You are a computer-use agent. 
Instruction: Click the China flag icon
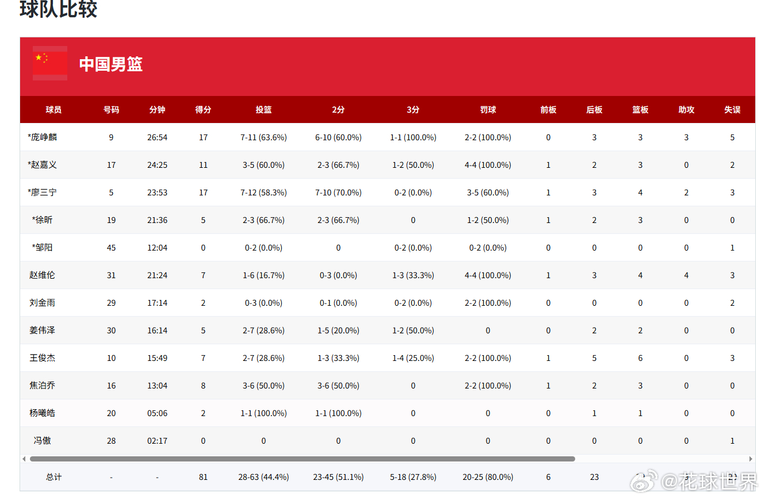50,63
